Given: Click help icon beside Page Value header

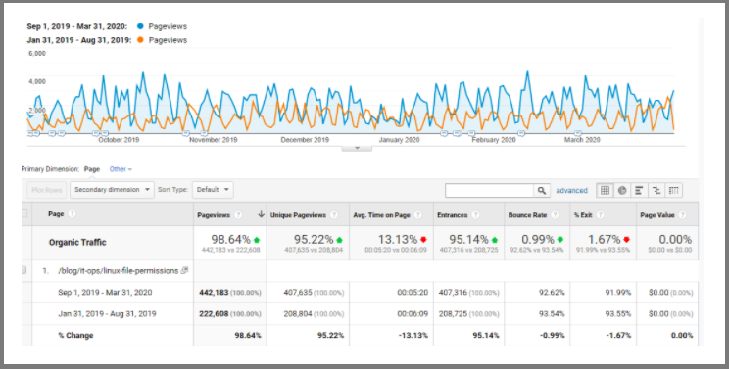Looking at the screenshot, I should click(x=682, y=215).
